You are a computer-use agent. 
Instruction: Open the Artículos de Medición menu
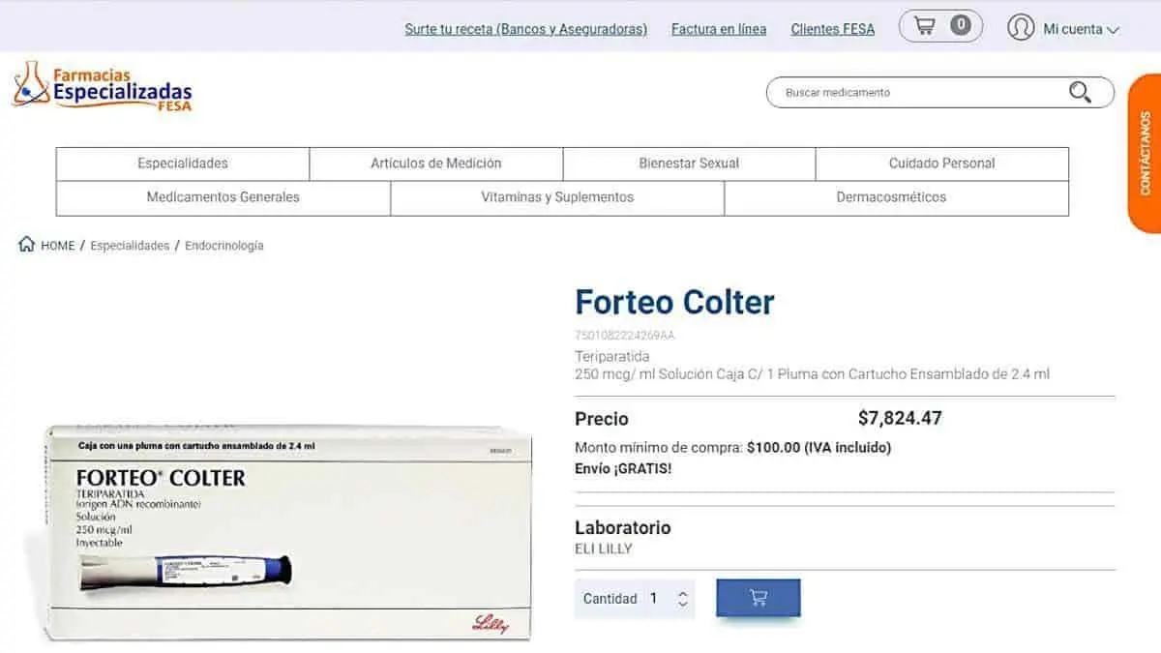tap(436, 163)
